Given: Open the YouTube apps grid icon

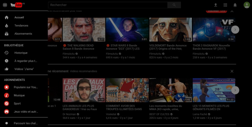Looking at the screenshot, I should tap(225, 5).
